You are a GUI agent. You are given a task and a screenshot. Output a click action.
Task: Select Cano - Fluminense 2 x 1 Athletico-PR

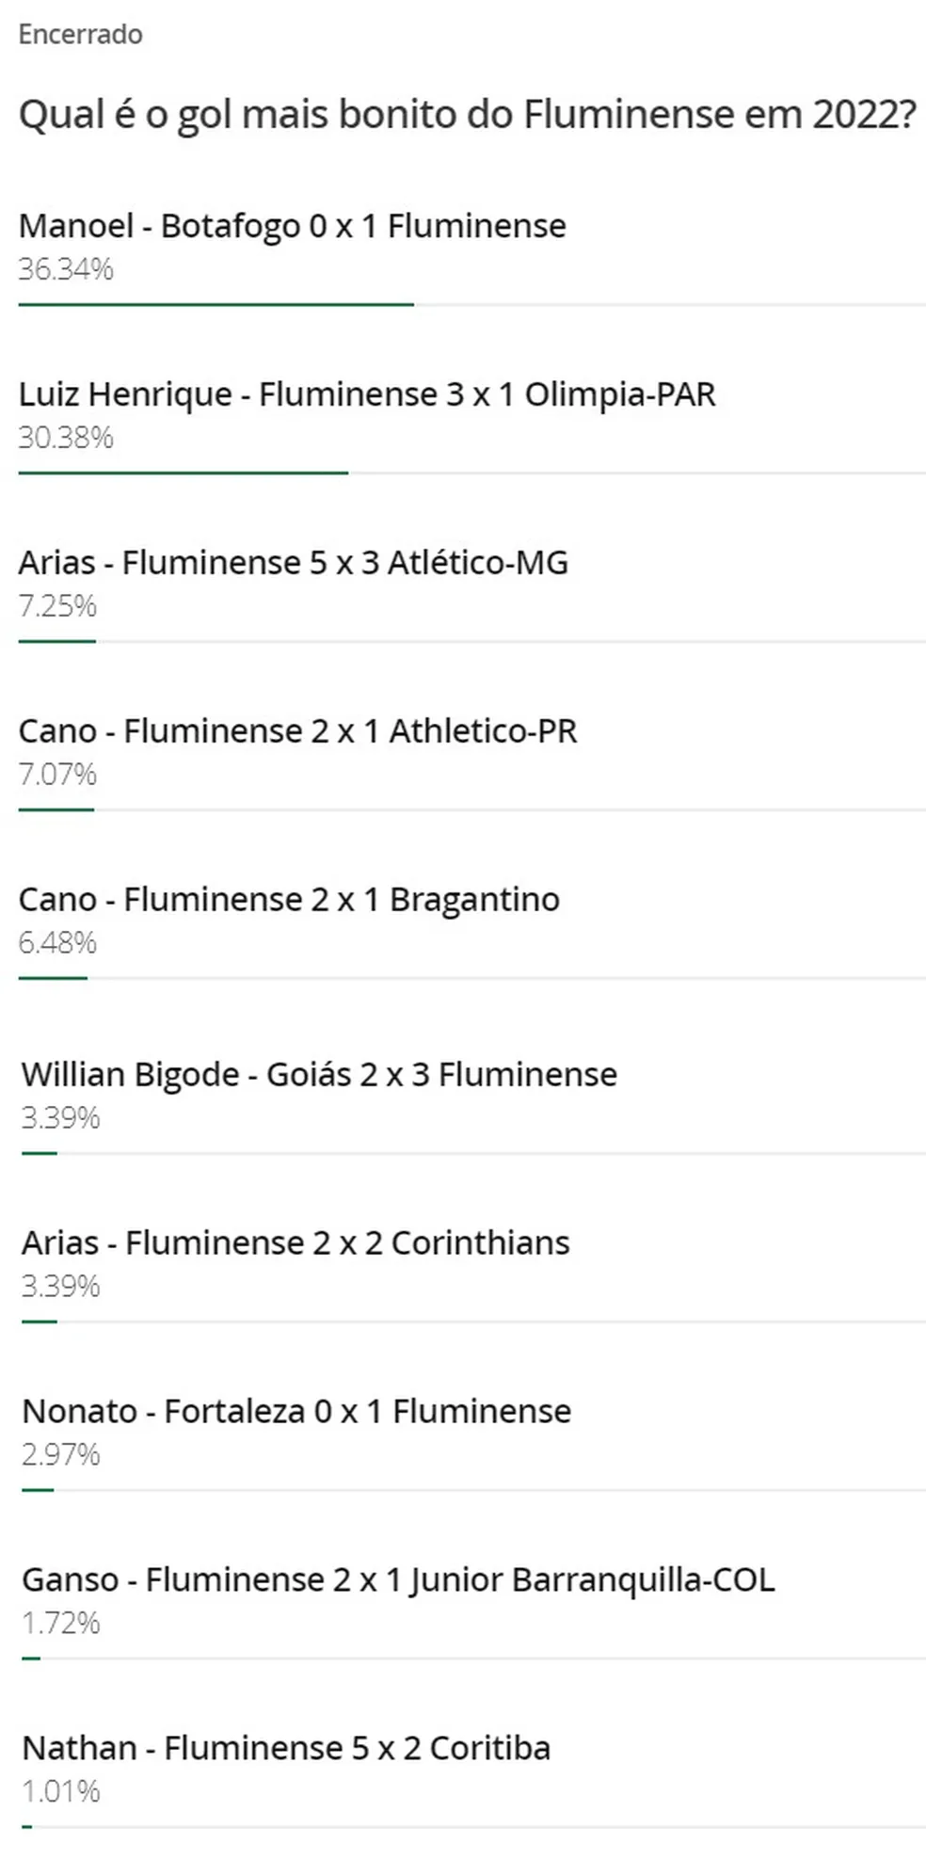pos(297,731)
